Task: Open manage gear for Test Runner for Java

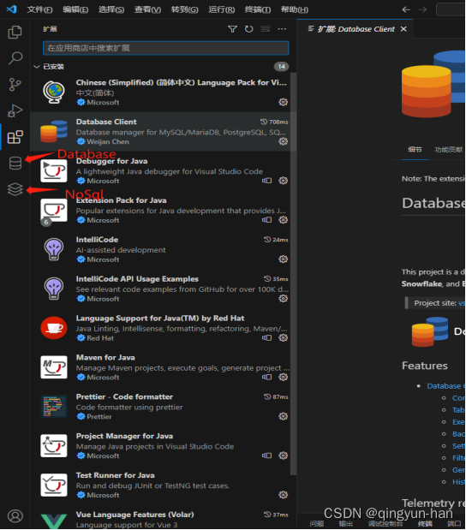Action: click(283, 495)
